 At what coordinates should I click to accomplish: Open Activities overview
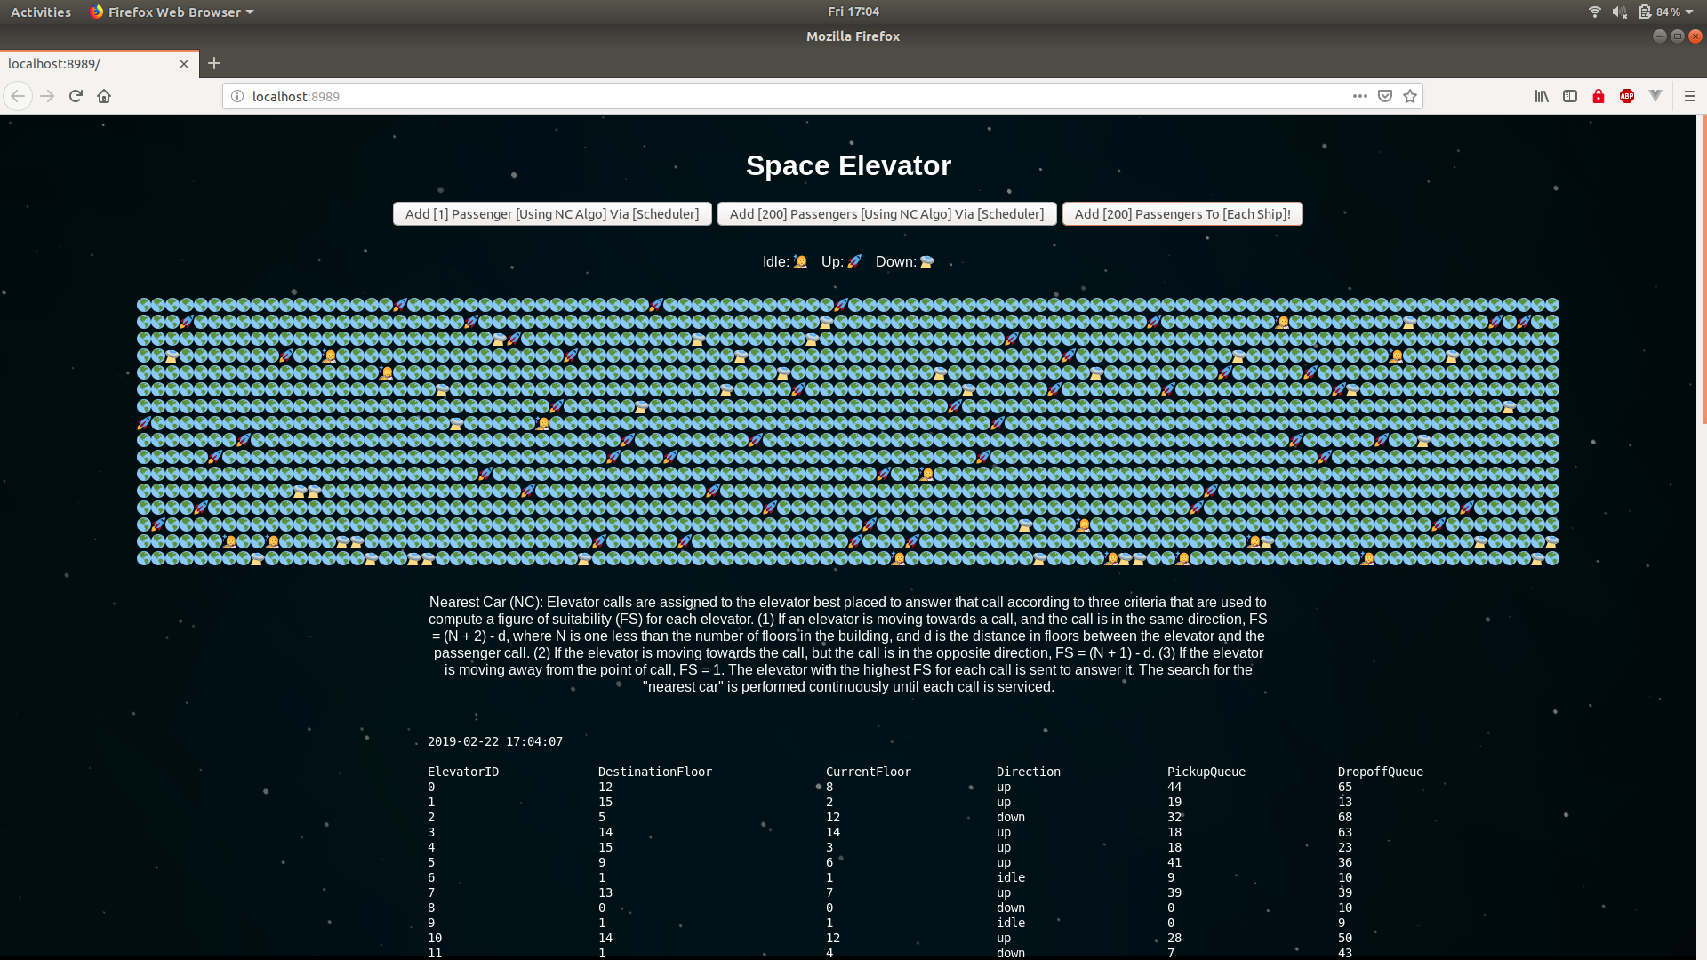click(x=41, y=12)
